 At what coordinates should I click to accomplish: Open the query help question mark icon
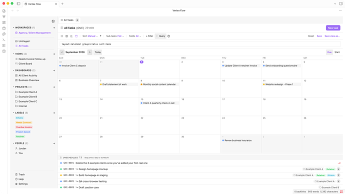169,36
